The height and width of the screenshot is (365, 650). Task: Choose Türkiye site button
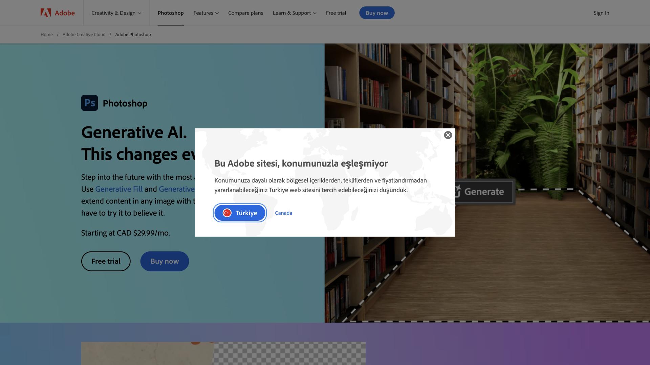click(240, 213)
